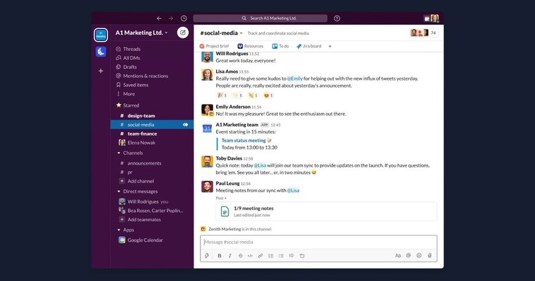Go back using the left arrow
Viewport: 535px width, 281px height.
[159, 19]
